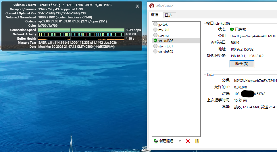Screen dimensions: 277x152
Task: Click the peer public key bSYX5vXkzpwebZnGY
Action: tap(255, 80)
